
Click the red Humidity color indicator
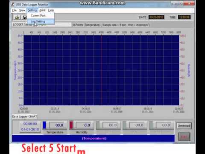(71, 125)
